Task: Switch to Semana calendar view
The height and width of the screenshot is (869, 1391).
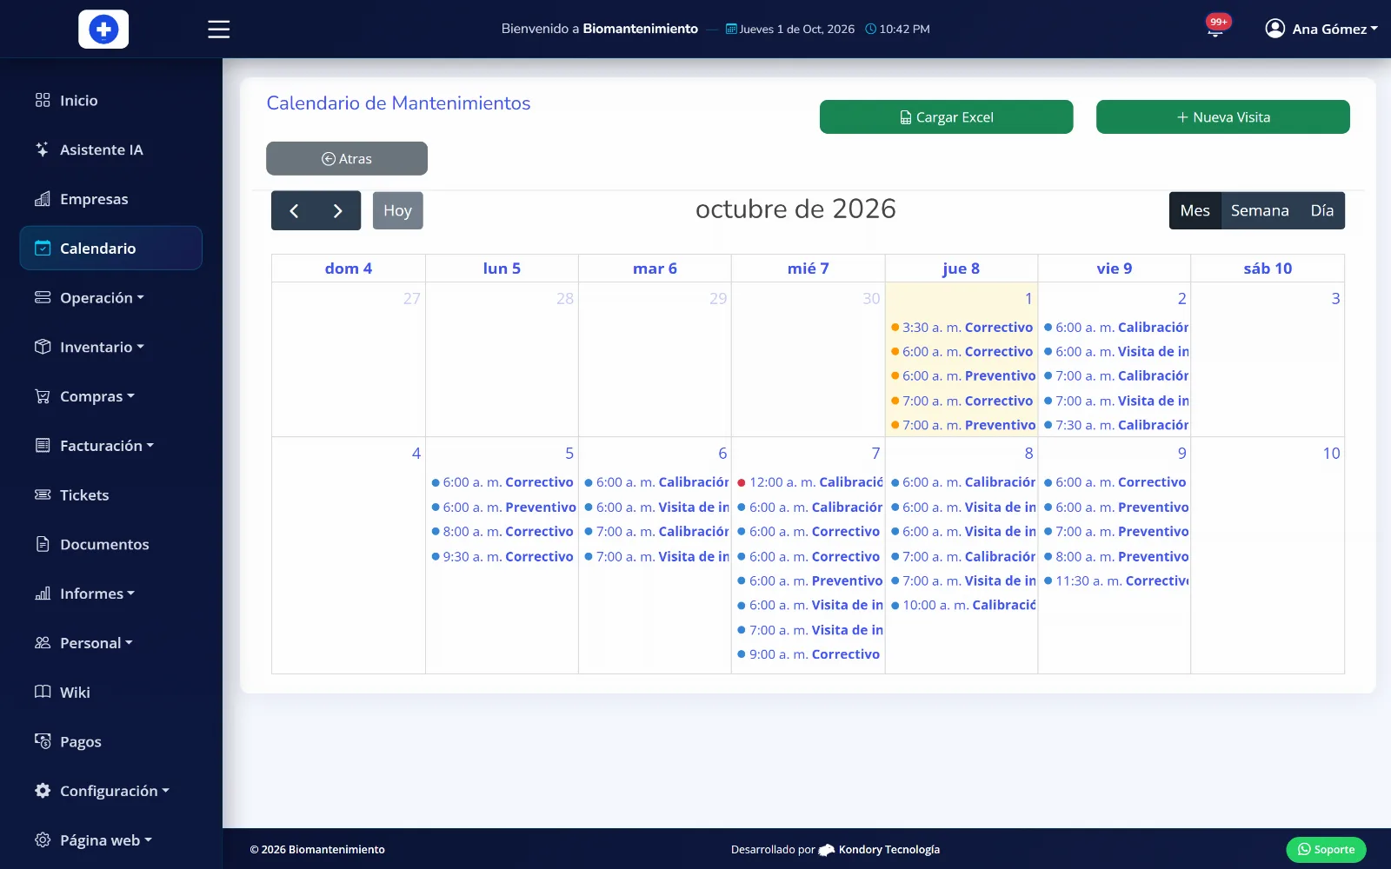Action: tap(1260, 211)
